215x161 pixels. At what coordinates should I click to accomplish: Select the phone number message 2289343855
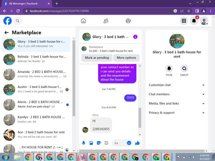click(101, 129)
